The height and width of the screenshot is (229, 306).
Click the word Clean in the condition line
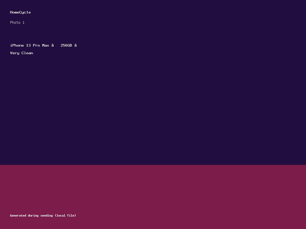[27, 53]
